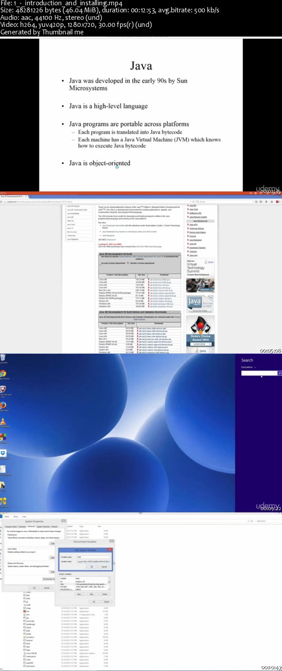Click jdk-8u25-windows-x64.exe download link

161,307
